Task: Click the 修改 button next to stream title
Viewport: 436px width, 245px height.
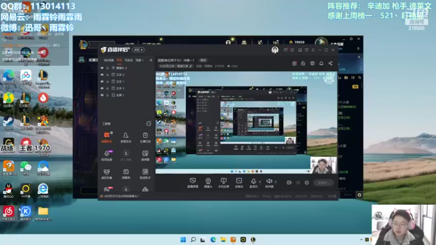Action: pos(203,60)
